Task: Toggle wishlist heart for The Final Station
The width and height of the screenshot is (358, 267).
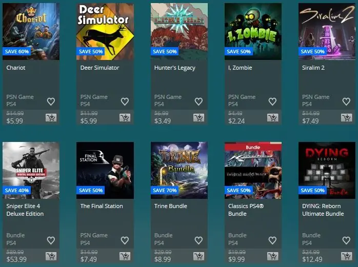Action: pyautogui.click(x=125, y=240)
